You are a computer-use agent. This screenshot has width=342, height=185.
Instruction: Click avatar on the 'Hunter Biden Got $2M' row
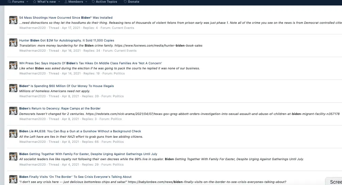pos(13,43)
